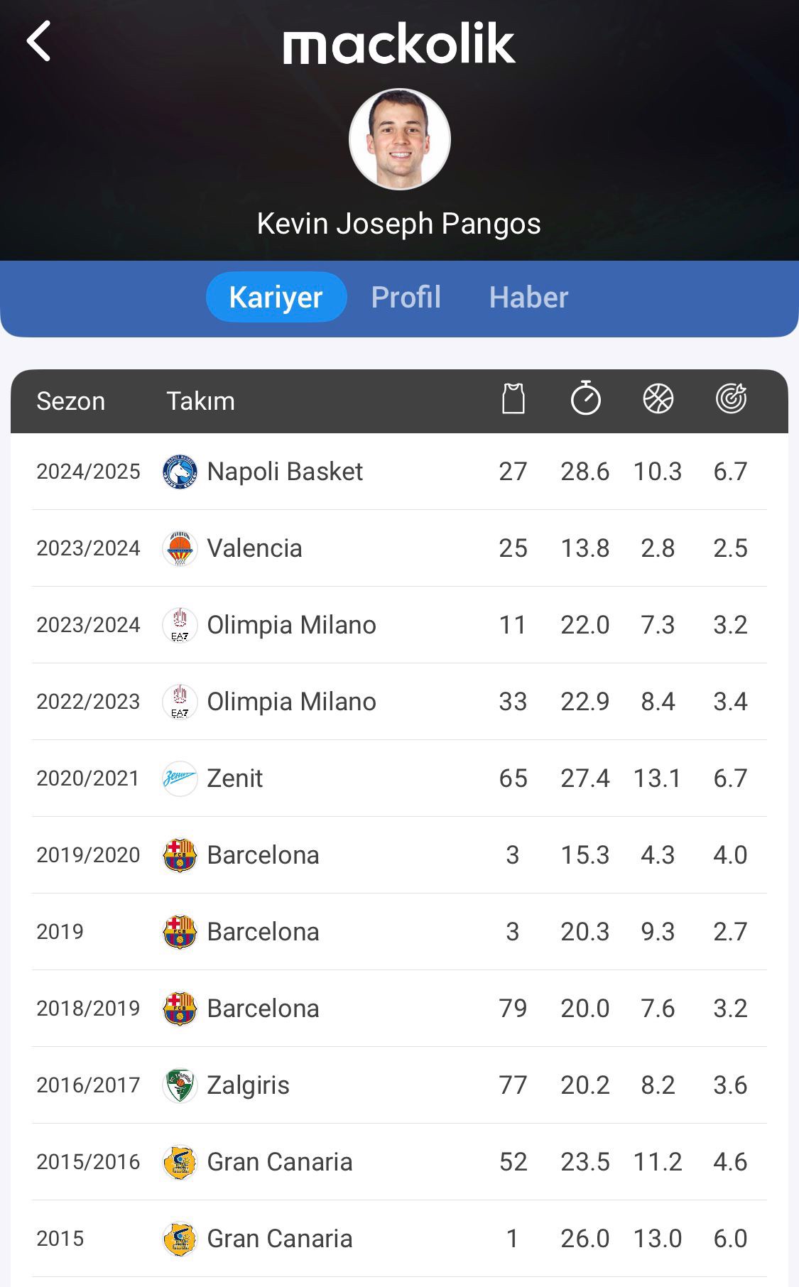Tap the back arrow icon

pos(40,41)
